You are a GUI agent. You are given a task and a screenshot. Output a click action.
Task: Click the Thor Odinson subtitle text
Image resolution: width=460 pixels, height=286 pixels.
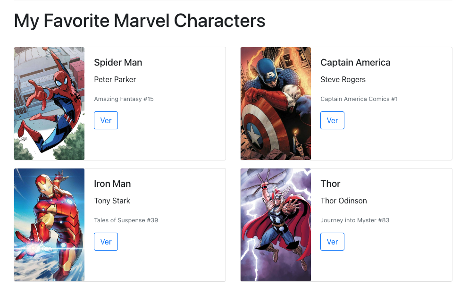point(343,201)
